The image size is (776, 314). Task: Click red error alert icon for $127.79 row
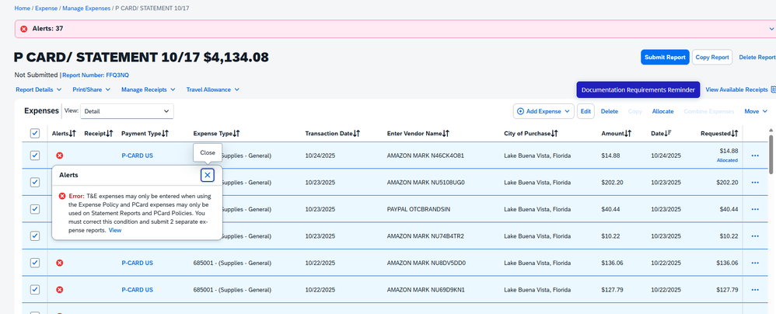click(x=60, y=290)
